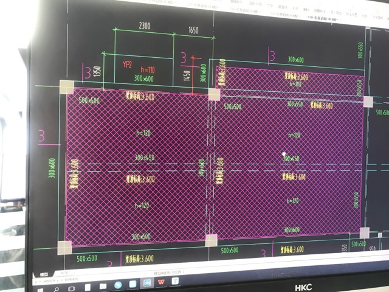This screenshot has height=292, width=389.
Task: Select the 300x450 label under the mouse pointer
Action: coord(291,158)
